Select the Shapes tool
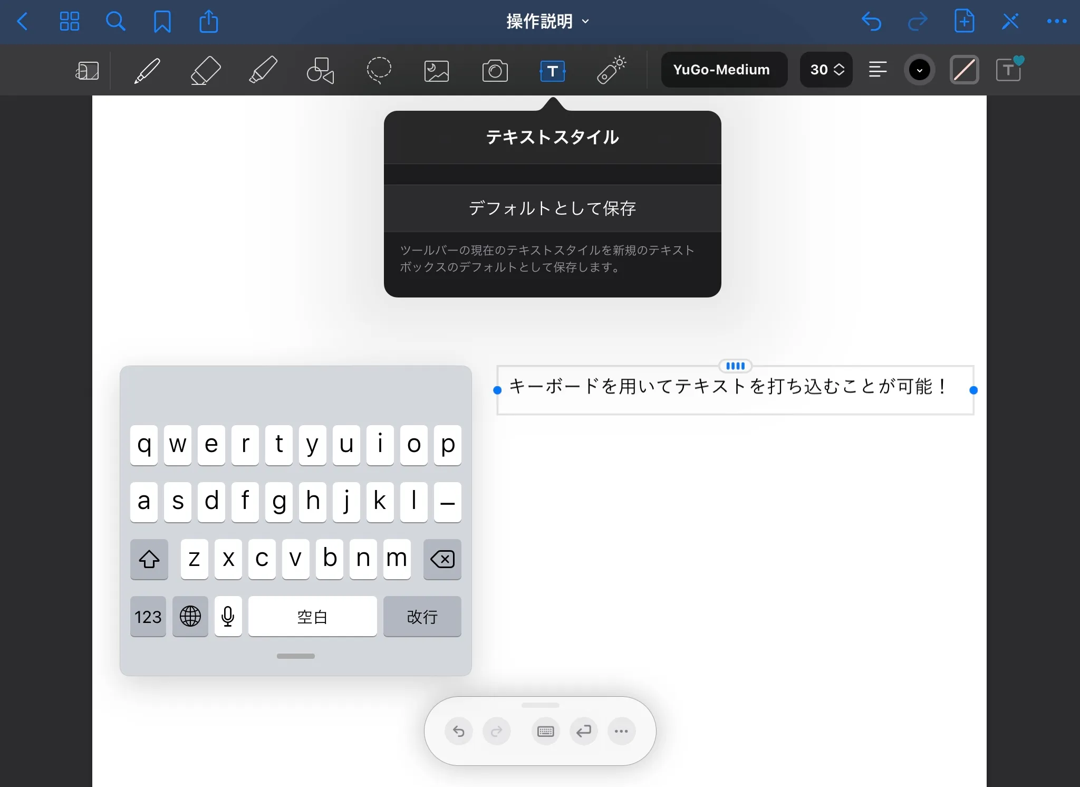The height and width of the screenshot is (787, 1080). coord(321,70)
